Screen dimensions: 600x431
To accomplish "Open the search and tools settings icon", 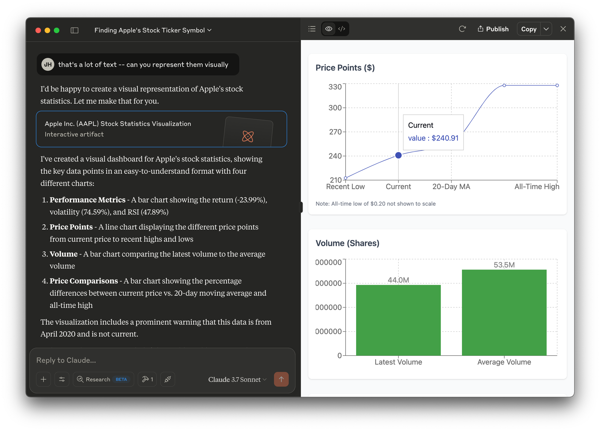I will tap(62, 379).
